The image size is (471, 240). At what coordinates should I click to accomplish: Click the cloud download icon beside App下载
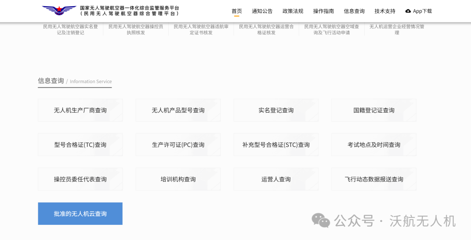(x=408, y=11)
